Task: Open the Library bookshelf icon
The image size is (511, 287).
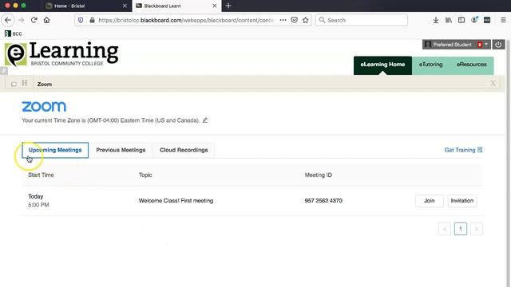Action: point(449,20)
